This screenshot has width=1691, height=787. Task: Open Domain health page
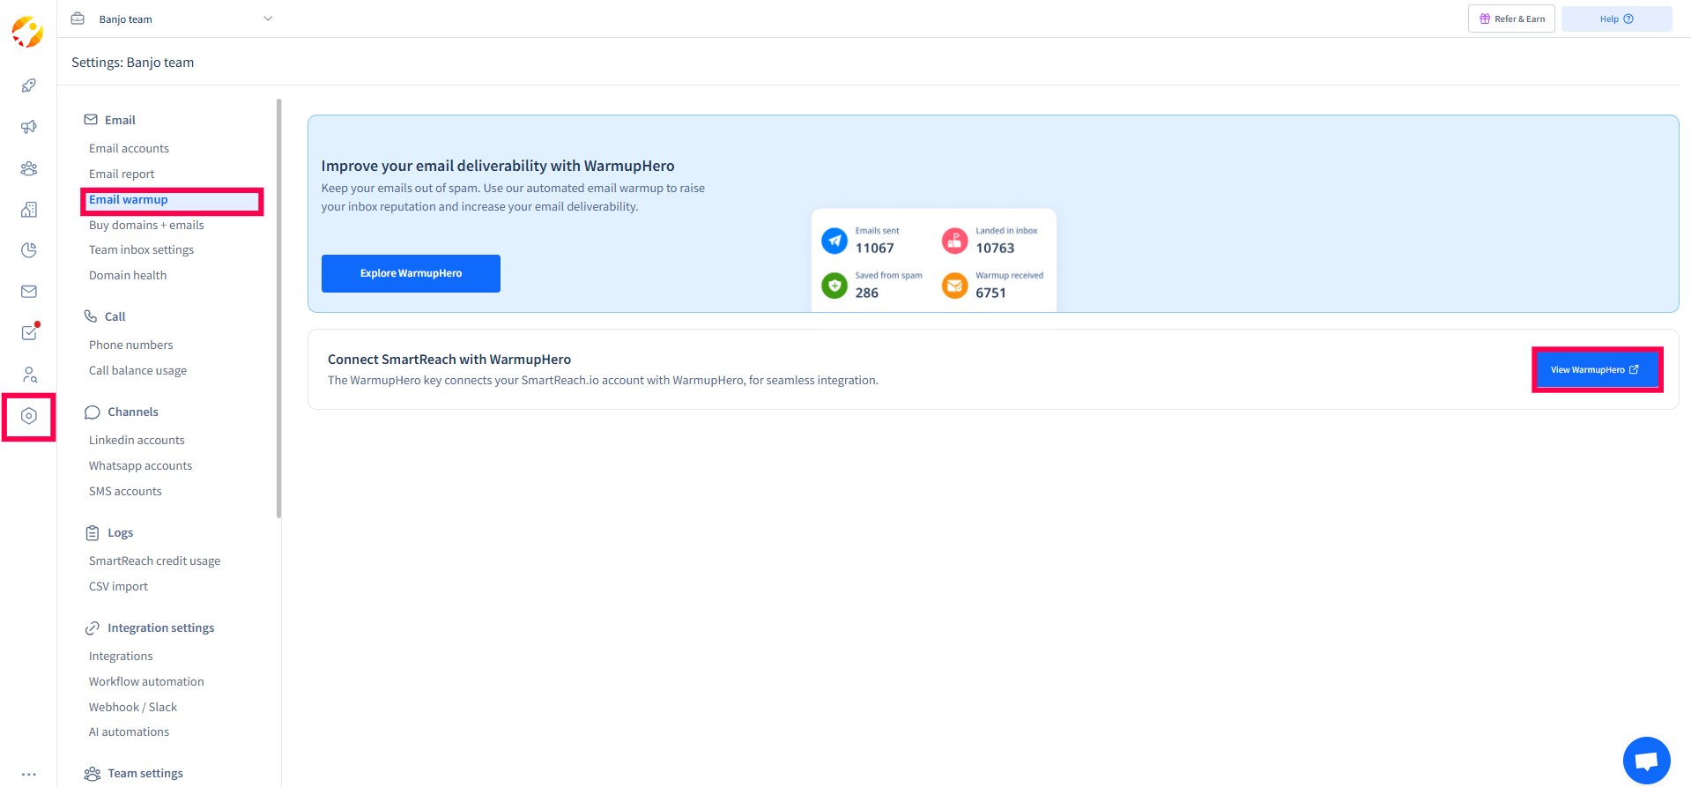tap(128, 275)
